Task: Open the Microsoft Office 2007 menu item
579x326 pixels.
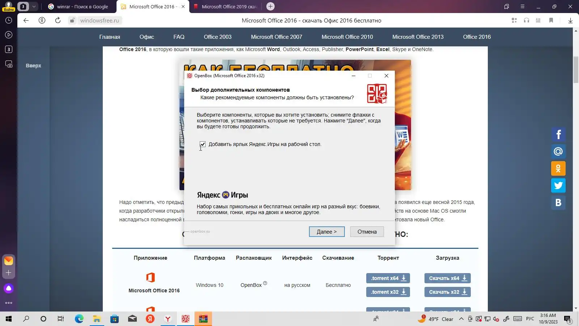Action: 276,37
